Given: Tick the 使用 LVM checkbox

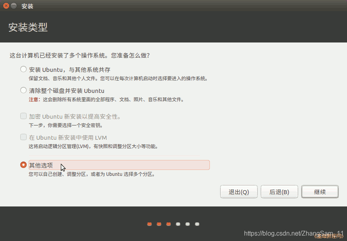Looking at the screenshot, I should point(23,137).
